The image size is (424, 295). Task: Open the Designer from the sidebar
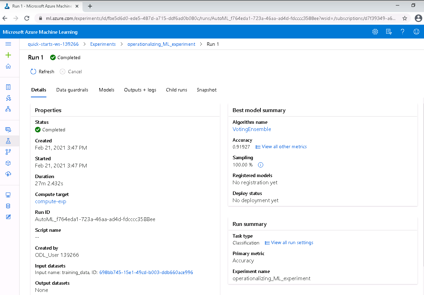tap(8, 109)
